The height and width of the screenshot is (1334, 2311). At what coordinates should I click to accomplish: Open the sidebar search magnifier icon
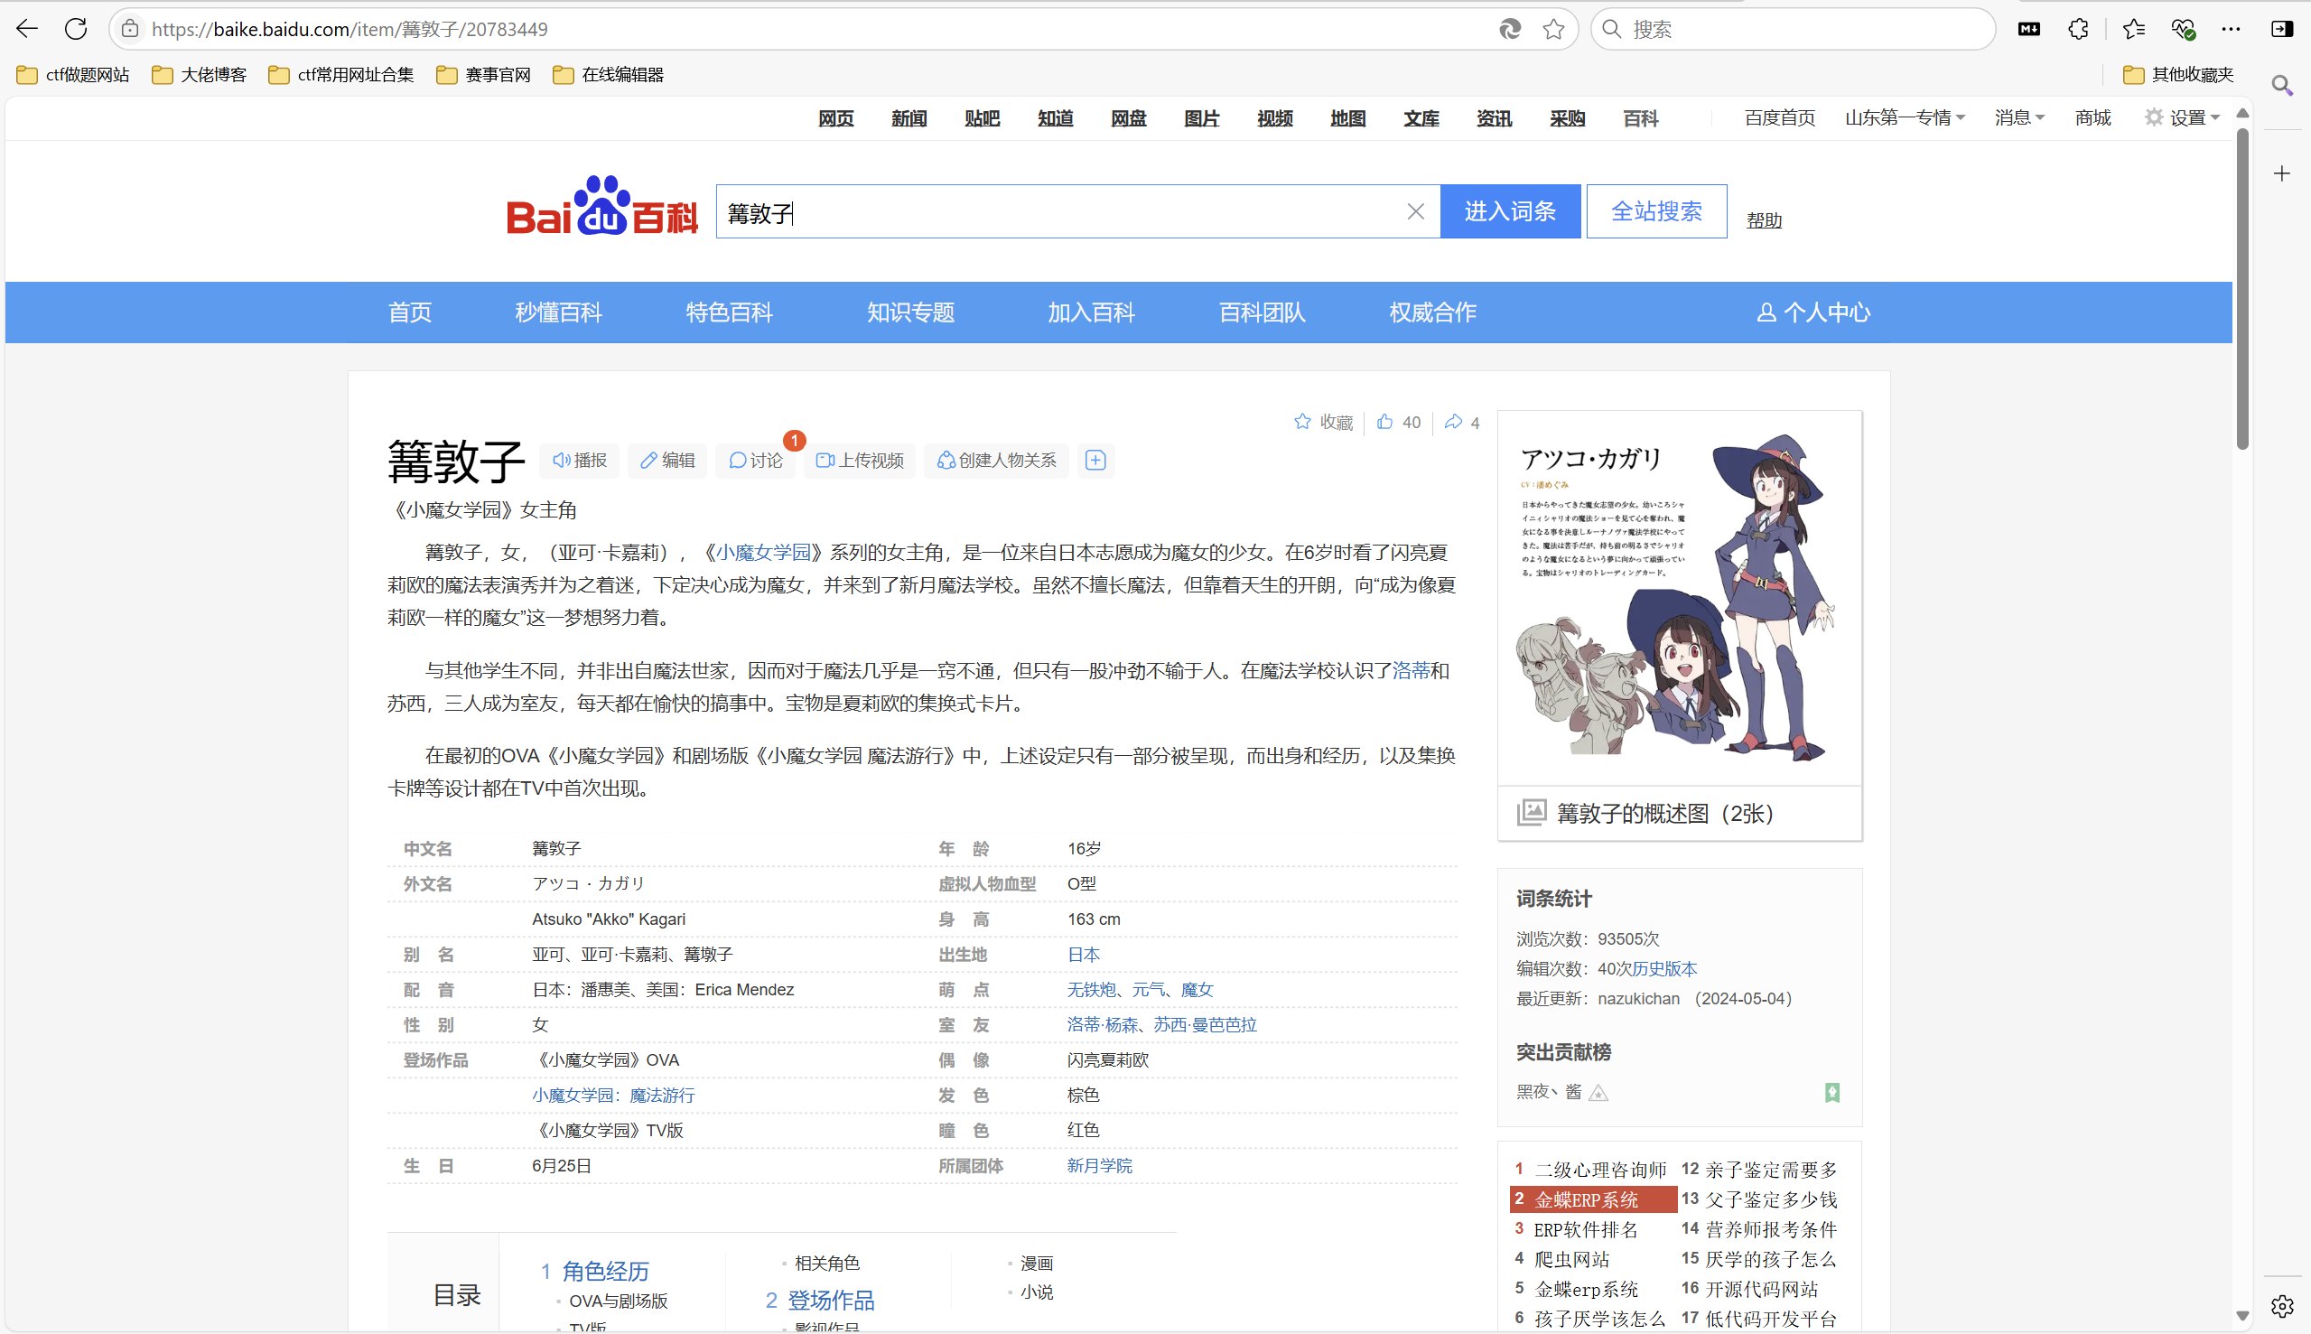[x=2282, y=85]
